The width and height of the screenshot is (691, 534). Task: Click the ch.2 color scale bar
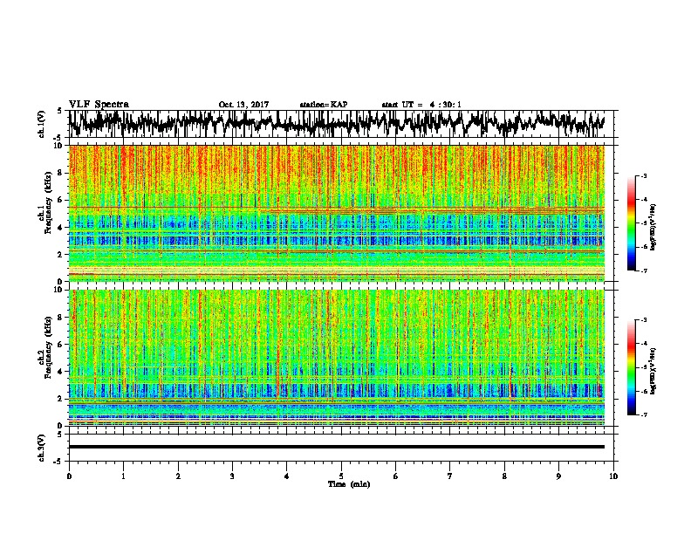631,367
